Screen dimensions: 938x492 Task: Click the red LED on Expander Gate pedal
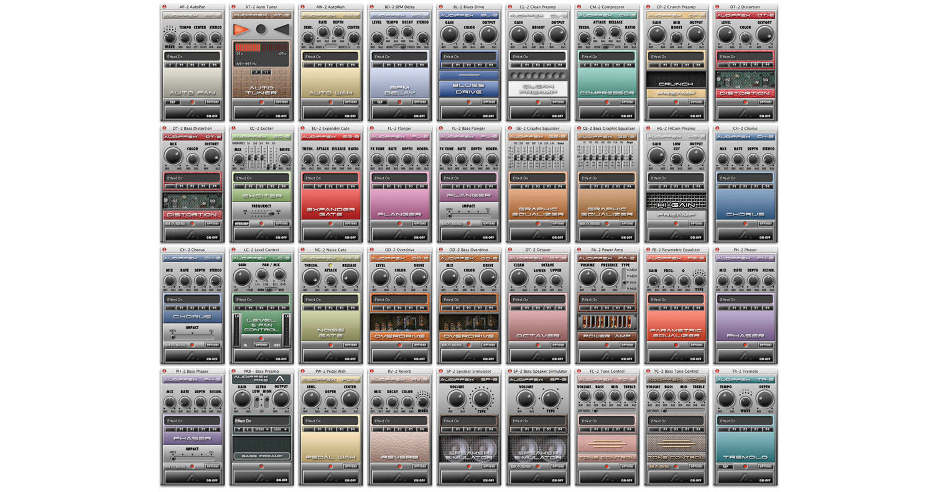coord(330,224)
